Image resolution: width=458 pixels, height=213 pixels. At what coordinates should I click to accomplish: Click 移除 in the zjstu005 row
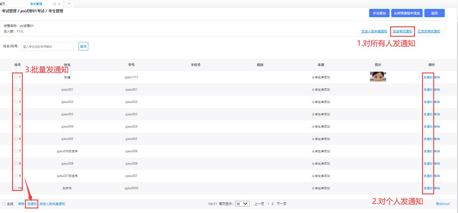tap(437, 139)
